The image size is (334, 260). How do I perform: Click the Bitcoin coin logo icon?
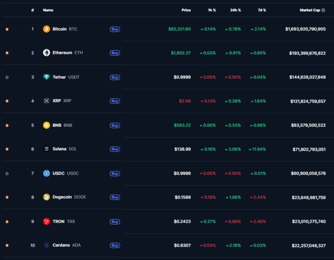tap(47, 29)
